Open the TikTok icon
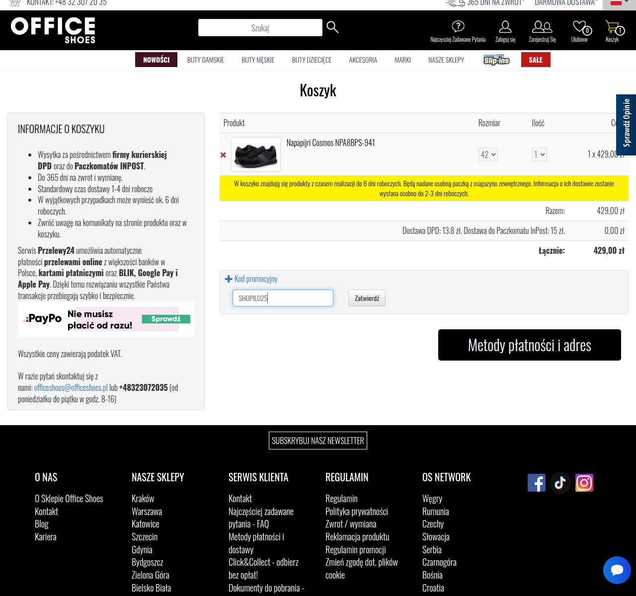Viewport: 636px width, 596px height. [560, 483]
